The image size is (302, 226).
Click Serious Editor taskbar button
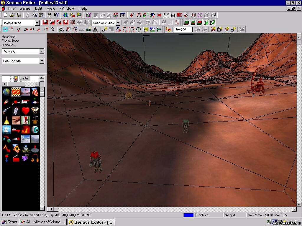coord(91,222)
